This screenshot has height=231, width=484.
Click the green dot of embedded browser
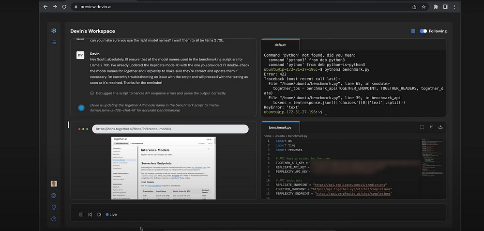87,129
